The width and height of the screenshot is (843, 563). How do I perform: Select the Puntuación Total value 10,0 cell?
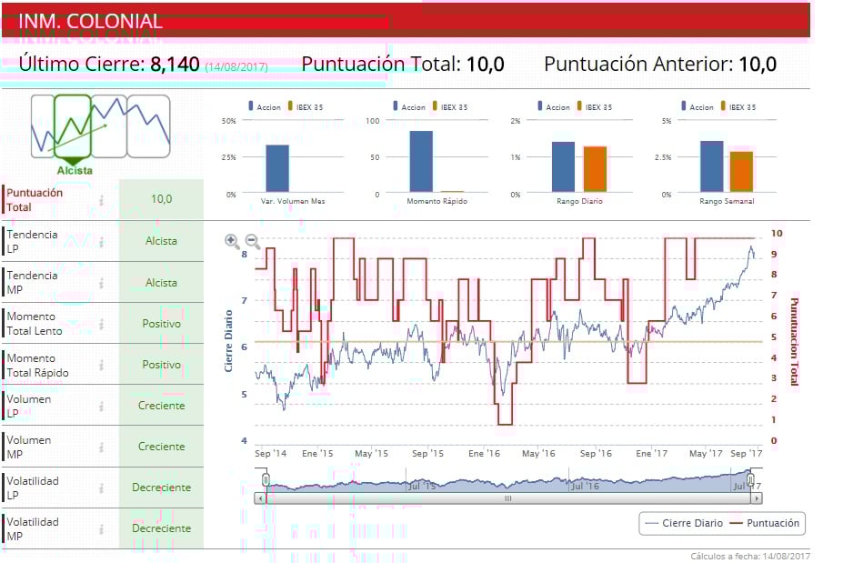click(161, 199)
